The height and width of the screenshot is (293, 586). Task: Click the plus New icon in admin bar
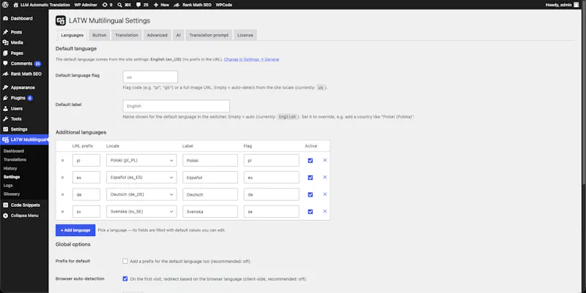point(156,5)
